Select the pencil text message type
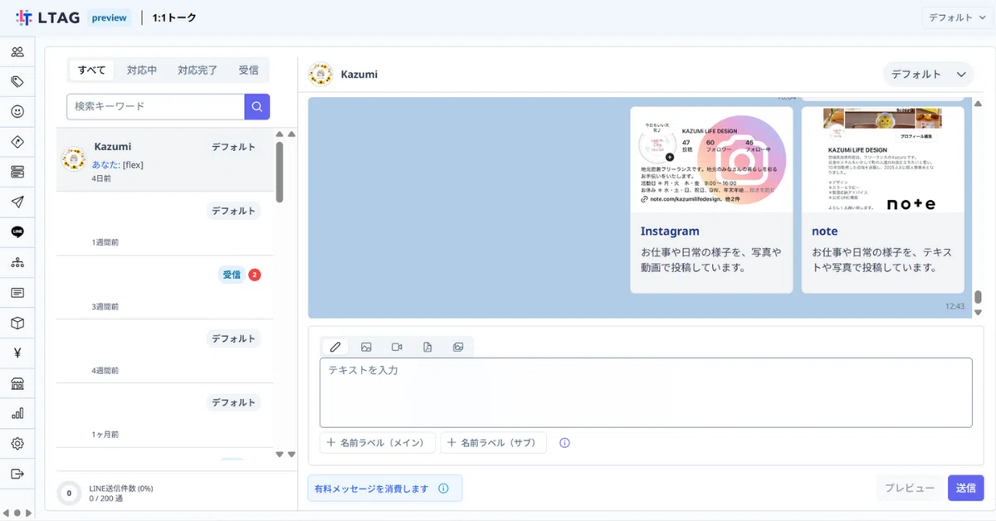Viewport: 996px width, 521px height. pyautogui.click(x=335, y=347)
